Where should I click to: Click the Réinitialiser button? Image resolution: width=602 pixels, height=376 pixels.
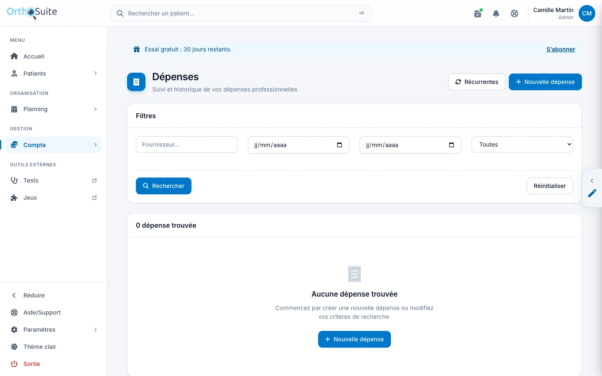point(550,186)
